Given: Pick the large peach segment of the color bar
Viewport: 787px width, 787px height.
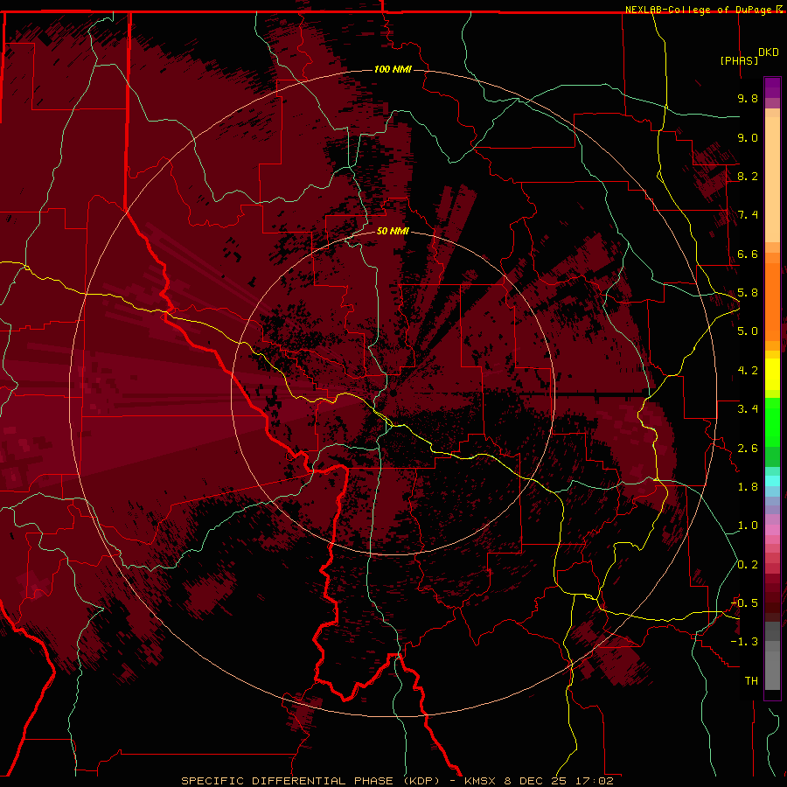Looking at the screenshot, I should click(x=772, y=179).
